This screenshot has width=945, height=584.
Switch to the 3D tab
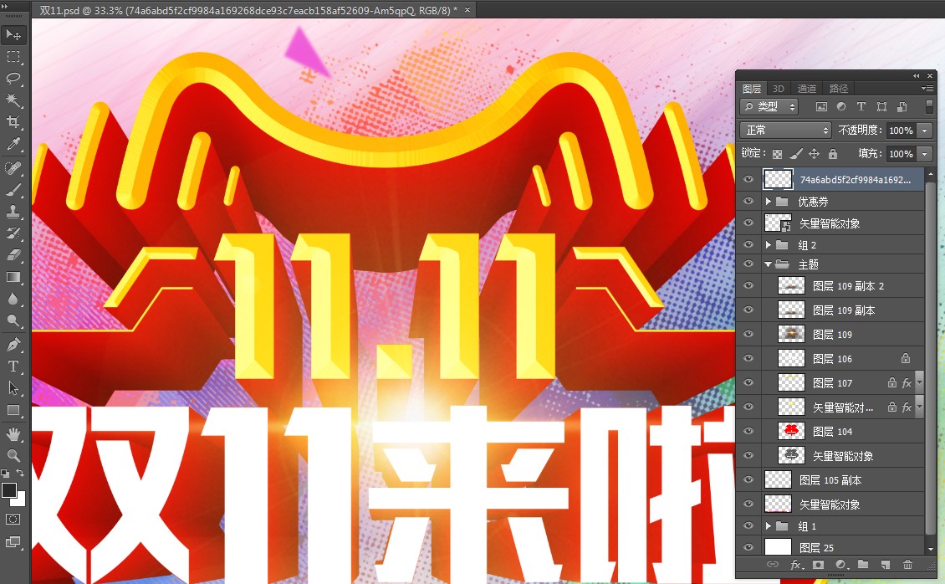[x=778, y=89]
